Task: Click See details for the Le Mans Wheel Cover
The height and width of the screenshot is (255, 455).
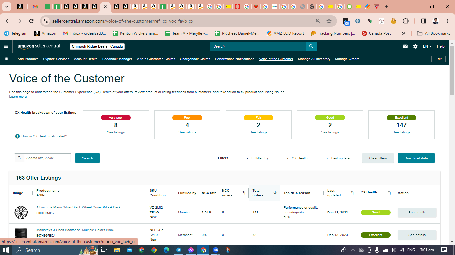Action: tap(417, 212)
